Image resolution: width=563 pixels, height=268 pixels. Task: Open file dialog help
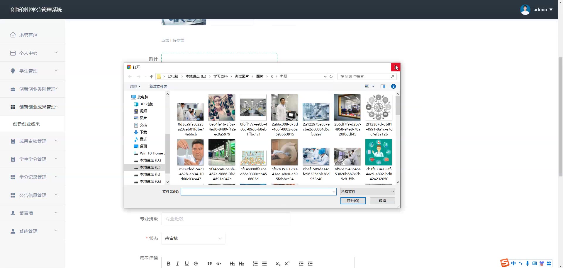point(394,86)
